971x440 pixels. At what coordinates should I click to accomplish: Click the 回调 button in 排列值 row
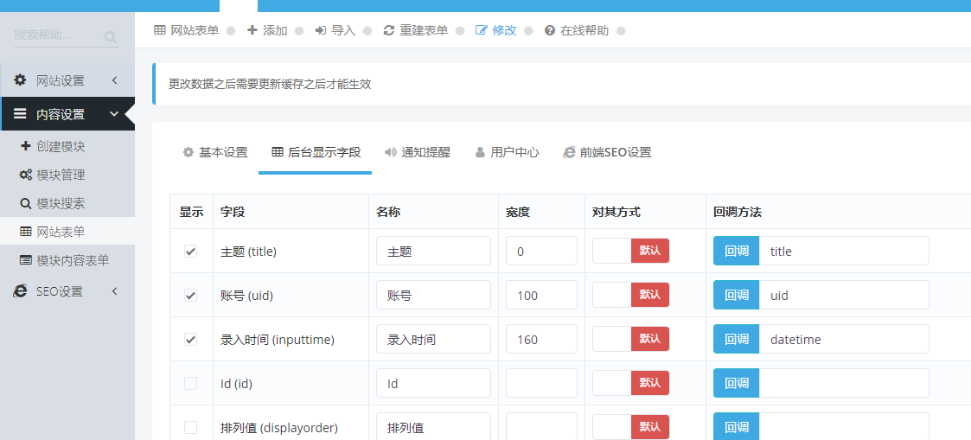(x=737, y=426)
